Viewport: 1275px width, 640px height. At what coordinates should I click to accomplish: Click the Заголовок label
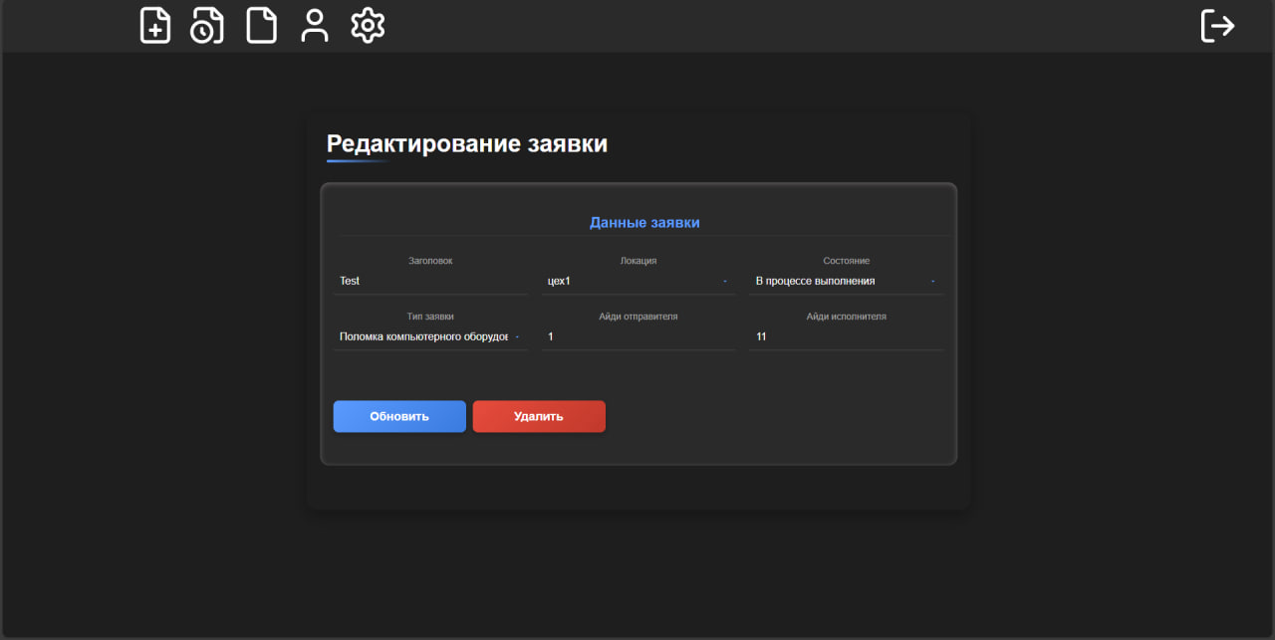(430, 261)
